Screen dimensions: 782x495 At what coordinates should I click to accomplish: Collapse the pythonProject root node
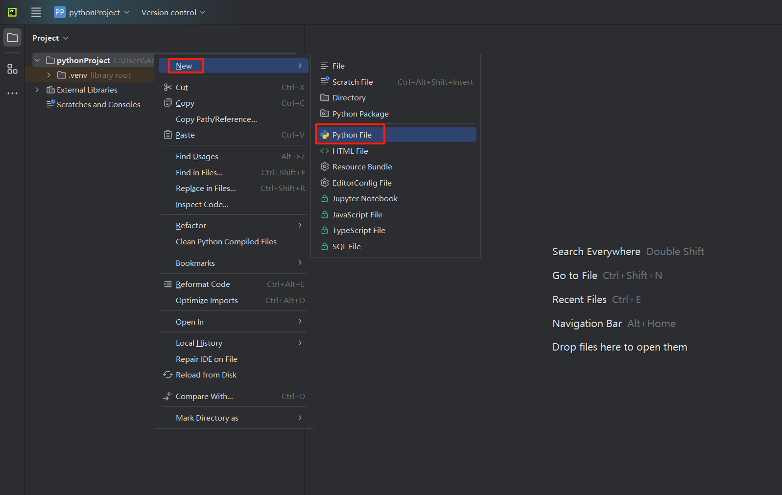click(x=37, y=60)
